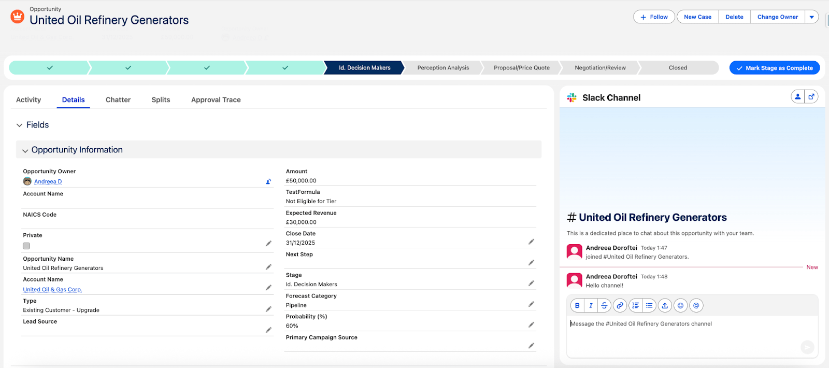Image resolution: width=829 pixels, height=368 pixels.
Task: Click pencil icon to edit Opportunity Name
Action: tap(268, 267)
